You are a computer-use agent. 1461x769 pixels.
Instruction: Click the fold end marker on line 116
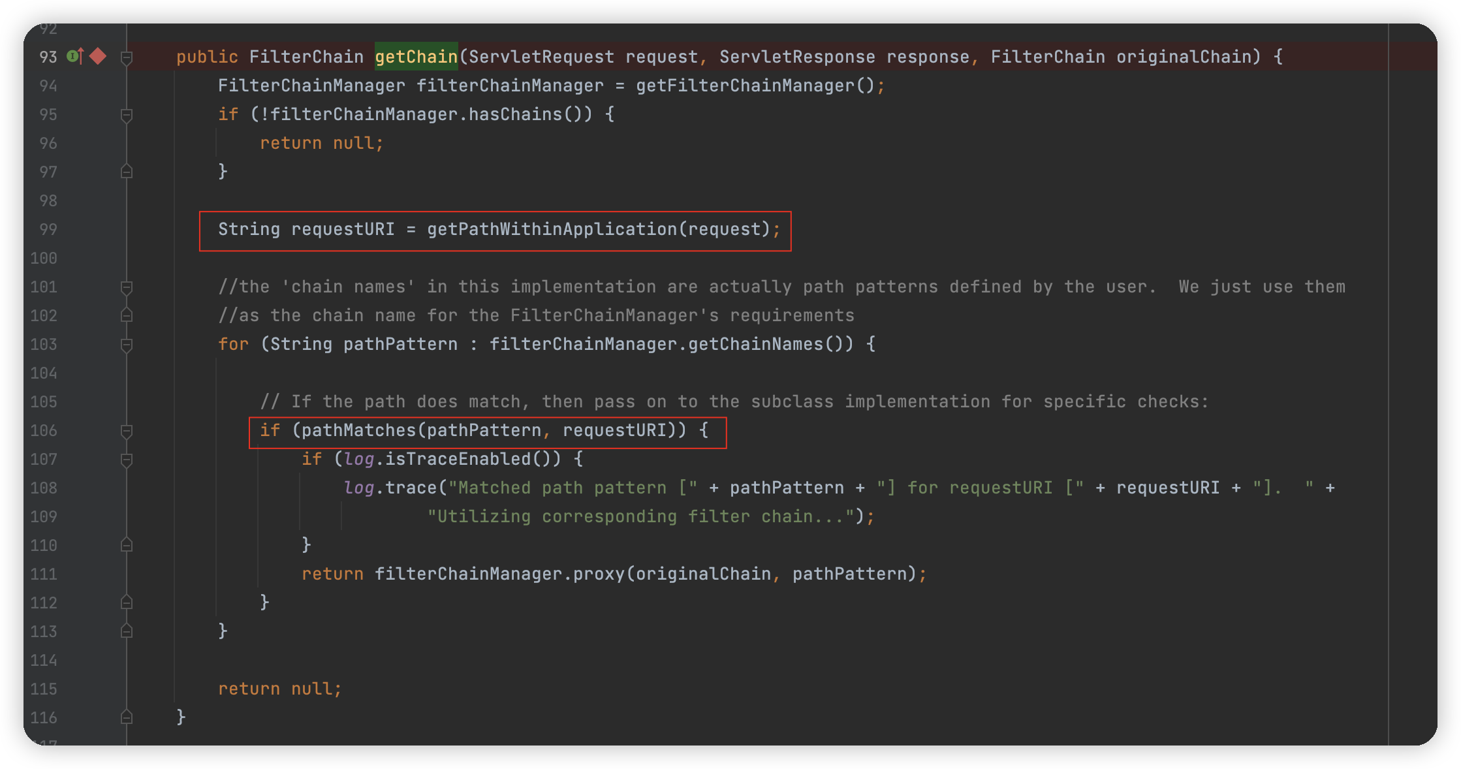click(127, 717)
